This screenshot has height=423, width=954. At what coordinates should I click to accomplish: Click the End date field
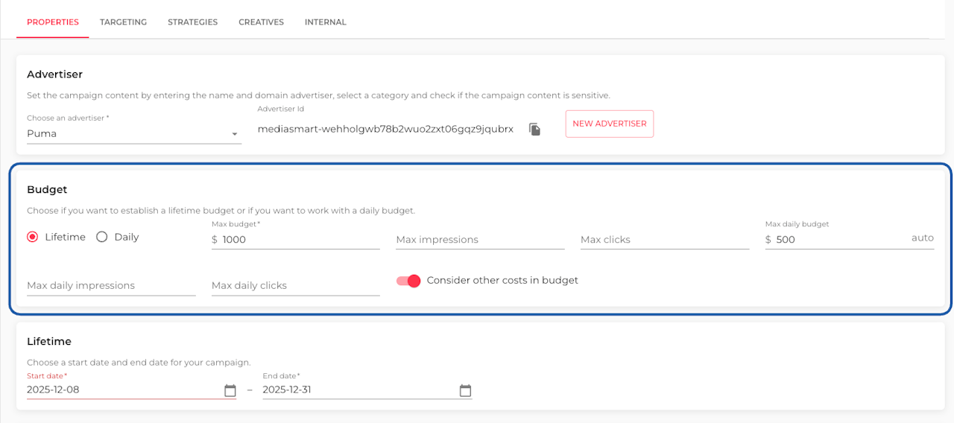(x=358, y=390)
